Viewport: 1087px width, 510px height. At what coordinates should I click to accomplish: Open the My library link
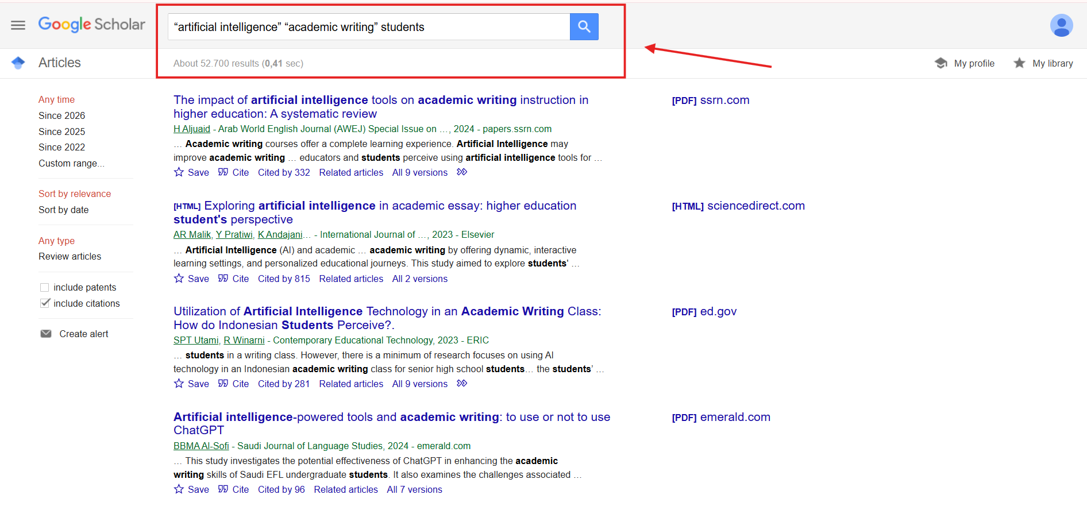tap(1053, 63)
